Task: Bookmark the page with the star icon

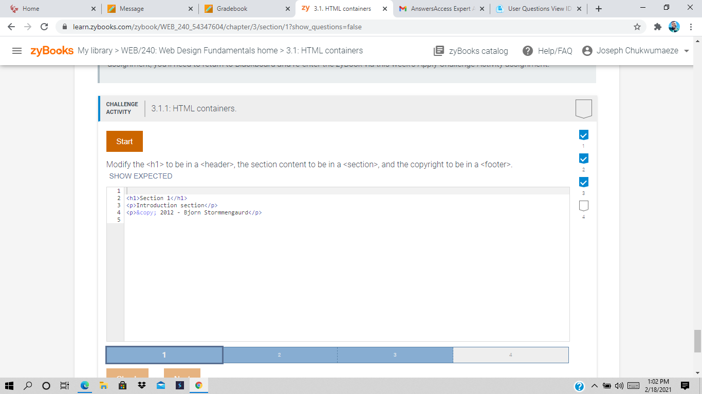Action: (637, 26)
